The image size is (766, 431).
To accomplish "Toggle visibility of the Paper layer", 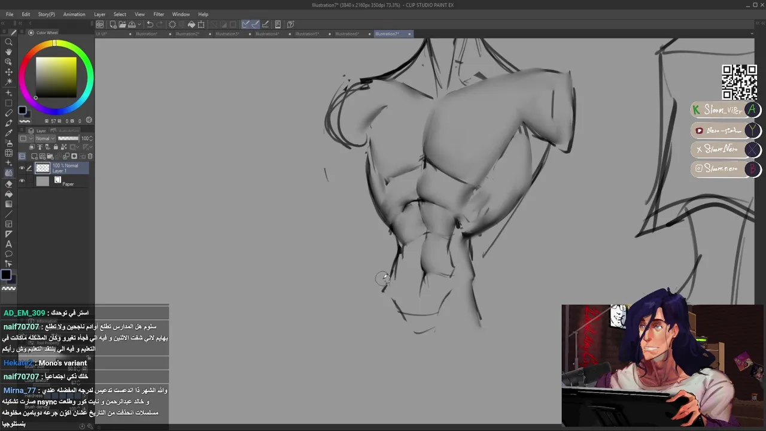I will (x=22, y=181).
